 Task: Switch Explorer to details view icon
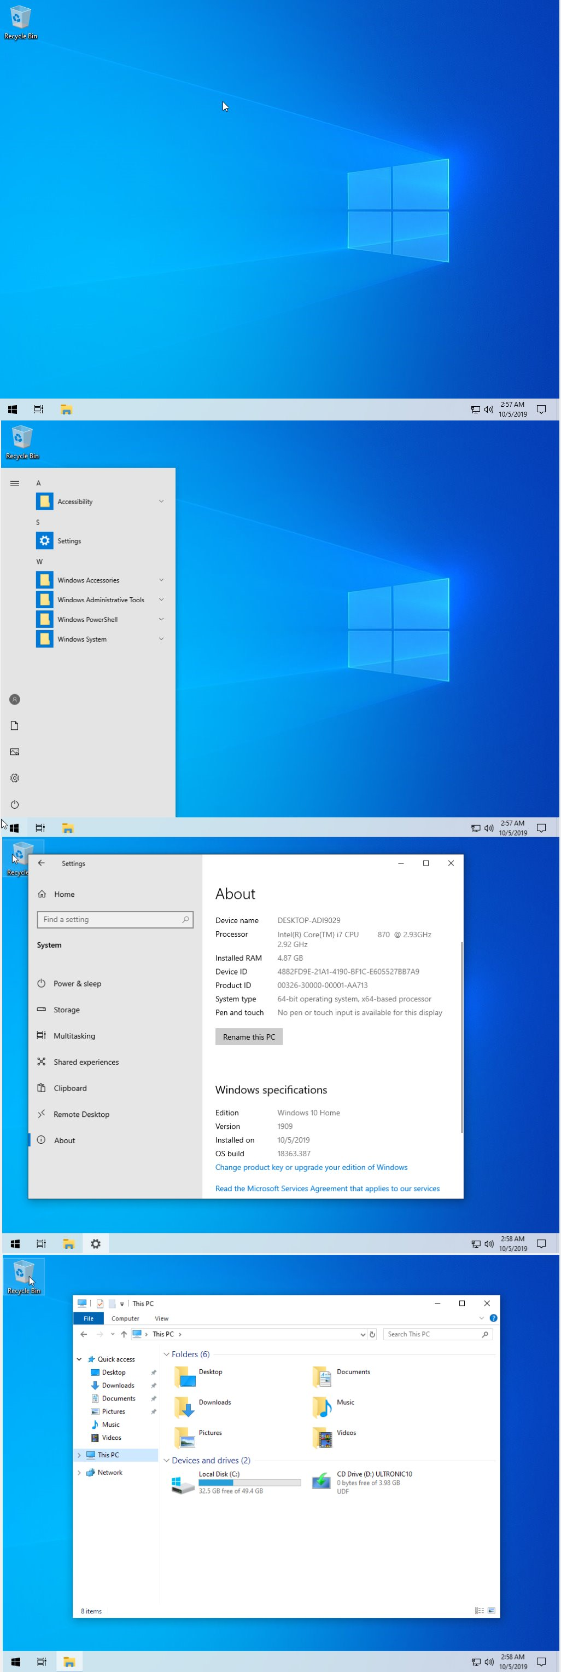click(480, 1610)
